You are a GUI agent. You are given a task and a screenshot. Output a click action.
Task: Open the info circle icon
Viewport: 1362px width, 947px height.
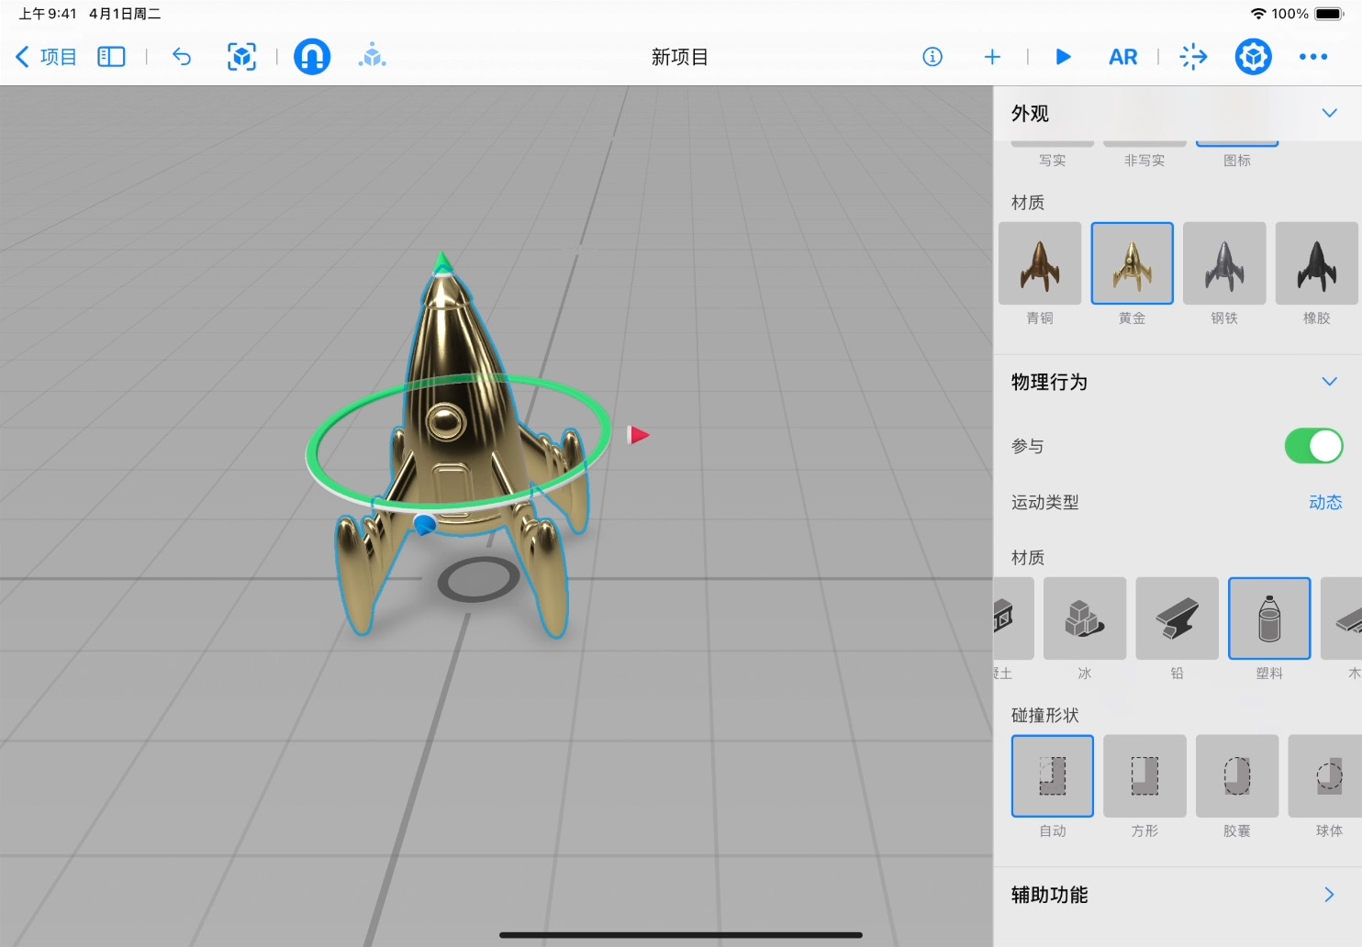932,57
